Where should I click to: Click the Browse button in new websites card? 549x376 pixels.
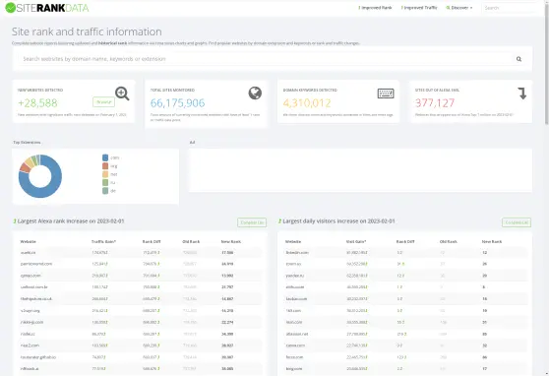click(103, 102)
